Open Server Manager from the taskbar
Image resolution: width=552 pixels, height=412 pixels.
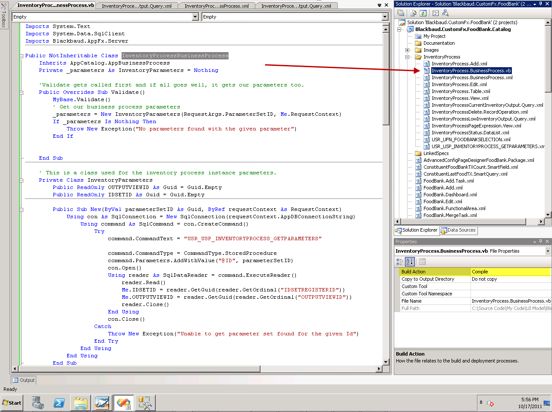38,403
